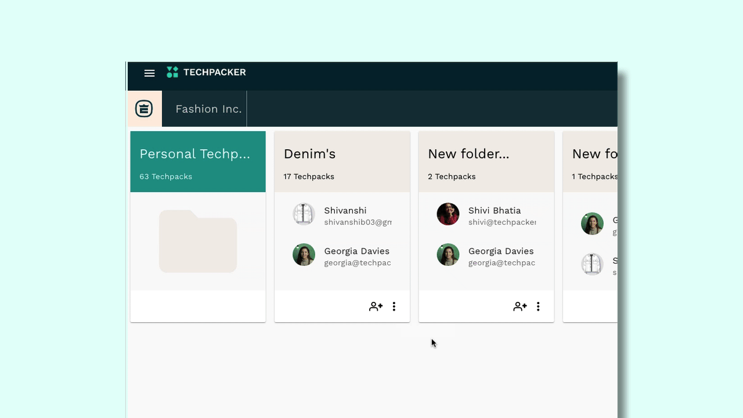Click Shivi Bhatia's avatar
The height and width of the screenshot is (418, 743).
tap(448, 214)
